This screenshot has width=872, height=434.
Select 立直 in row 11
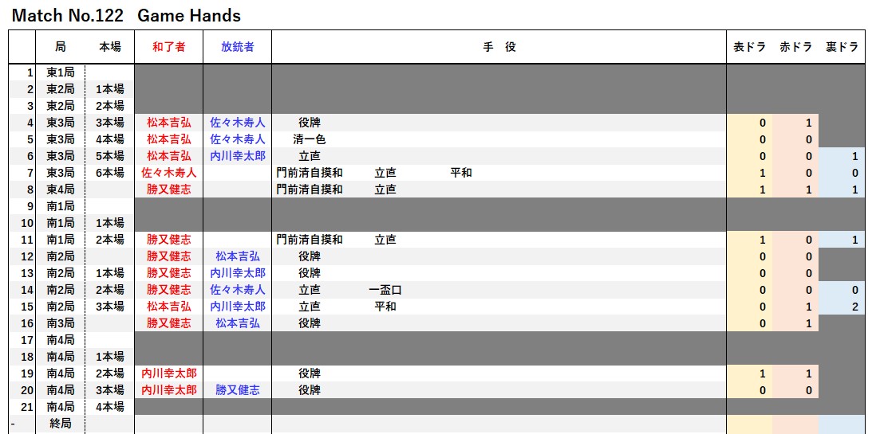tap(385, 239)
